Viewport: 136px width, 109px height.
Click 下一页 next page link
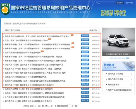54,106
